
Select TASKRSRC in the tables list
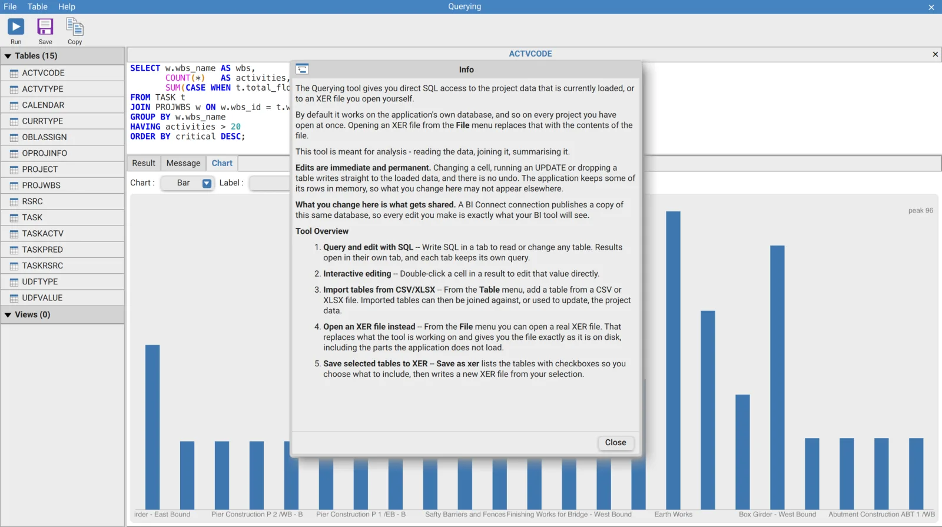pyautogui.click(x=62, y=266)
